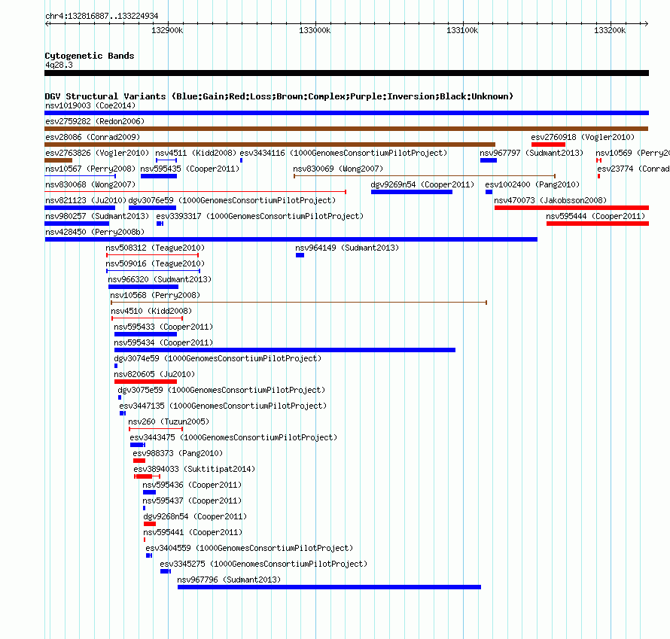Screen dimensions: 670x639
Task: Open nsv470073 (Jakobsson2008) variant label
Action: coord(550,200)
